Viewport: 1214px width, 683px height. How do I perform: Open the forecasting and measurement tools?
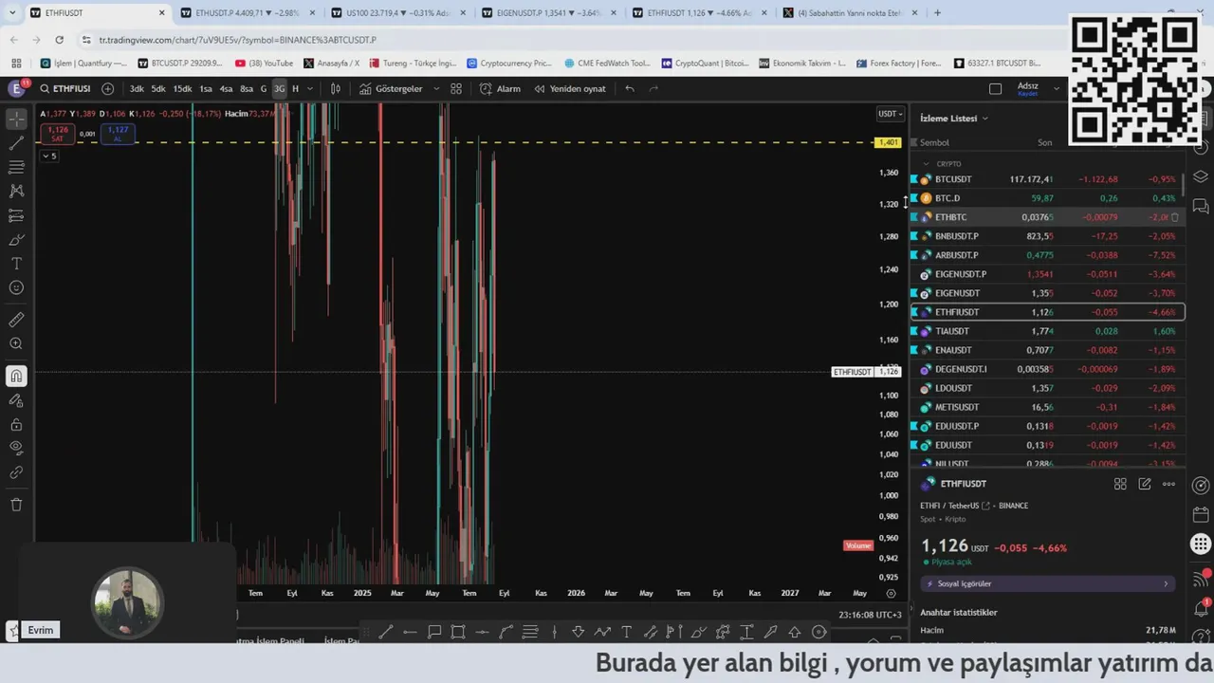[x=16, y=215]
